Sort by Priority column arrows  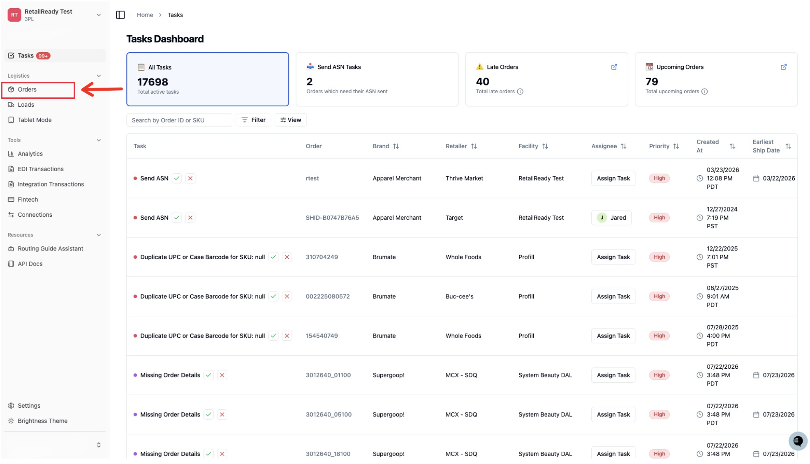point(676,146)
